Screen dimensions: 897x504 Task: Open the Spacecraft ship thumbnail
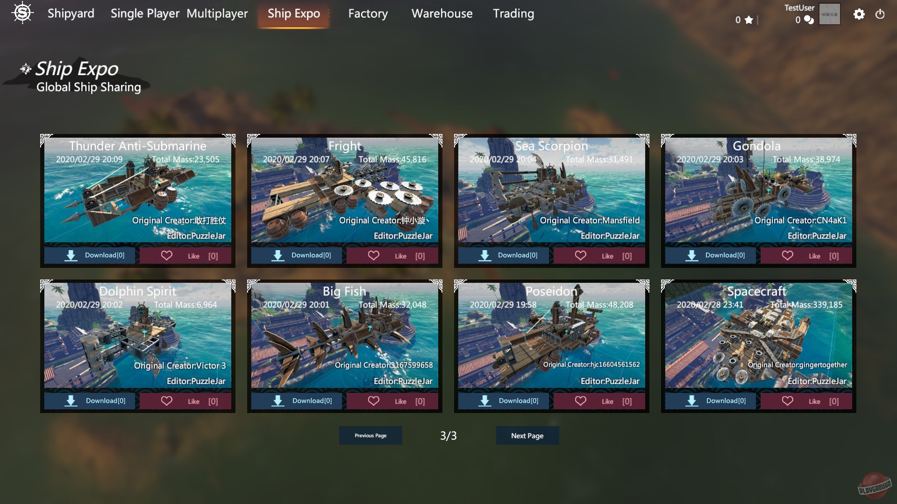point(758,335)
